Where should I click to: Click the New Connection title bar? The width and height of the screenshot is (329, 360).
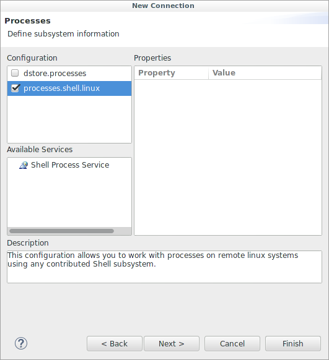point(163,6)
